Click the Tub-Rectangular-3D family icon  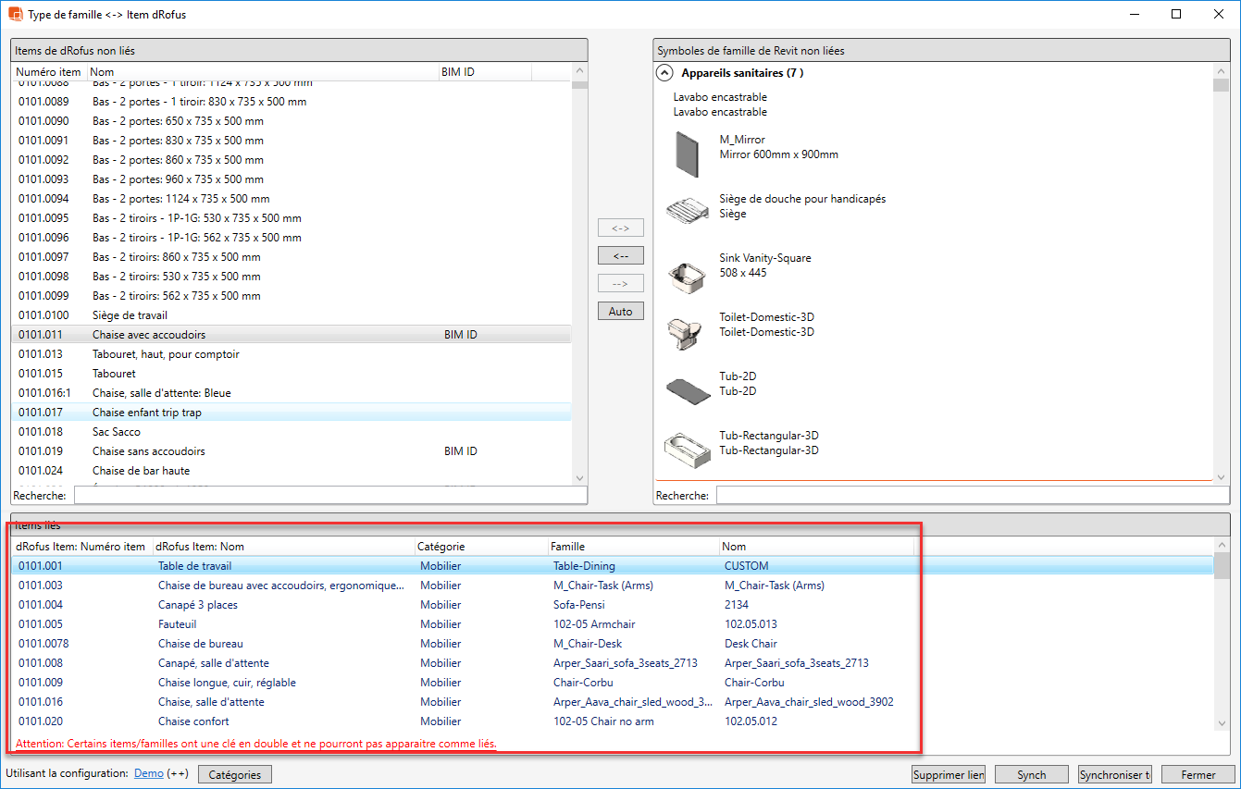tap(688, 448)
